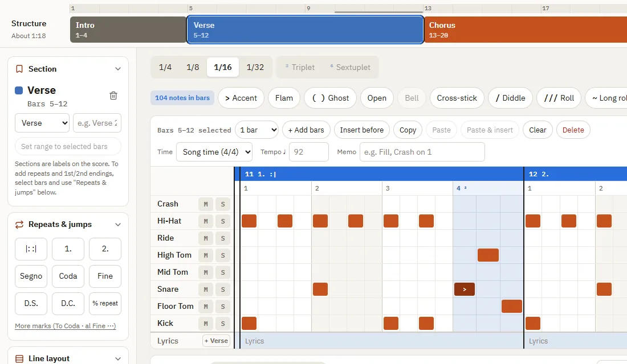Screen dimensions: 627x364
Task: Add the Coda mark
Action: [x=68, y=276]
